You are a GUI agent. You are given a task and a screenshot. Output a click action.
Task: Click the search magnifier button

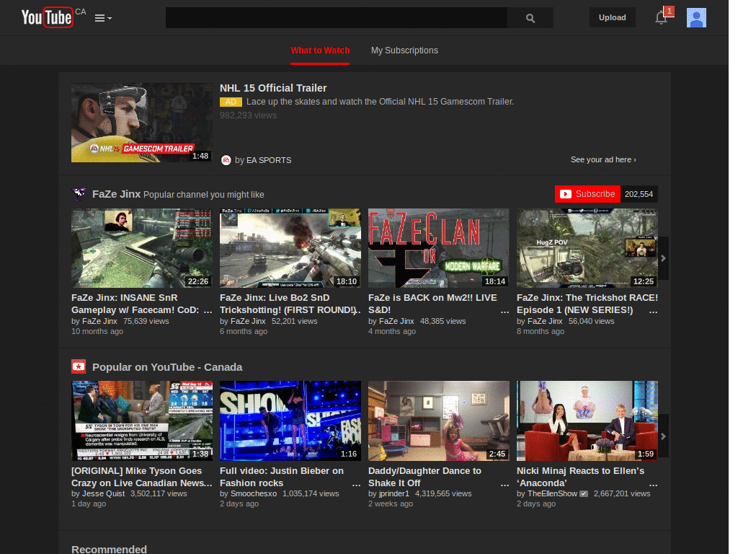tap(530, 18)
